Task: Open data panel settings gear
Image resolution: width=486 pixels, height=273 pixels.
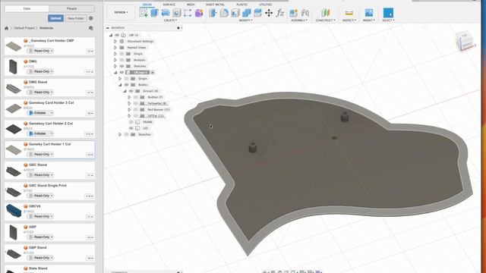Action: [x=91, y=18]
